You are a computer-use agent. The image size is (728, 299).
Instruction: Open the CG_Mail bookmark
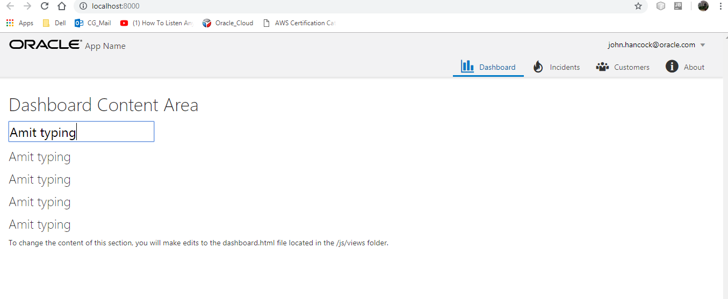coord(93,23)
